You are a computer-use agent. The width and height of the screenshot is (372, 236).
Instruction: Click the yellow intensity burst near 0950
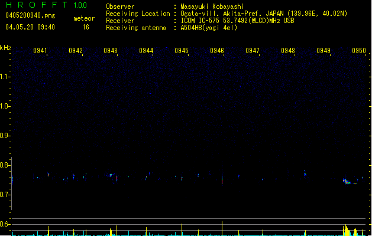coord(347,230)
